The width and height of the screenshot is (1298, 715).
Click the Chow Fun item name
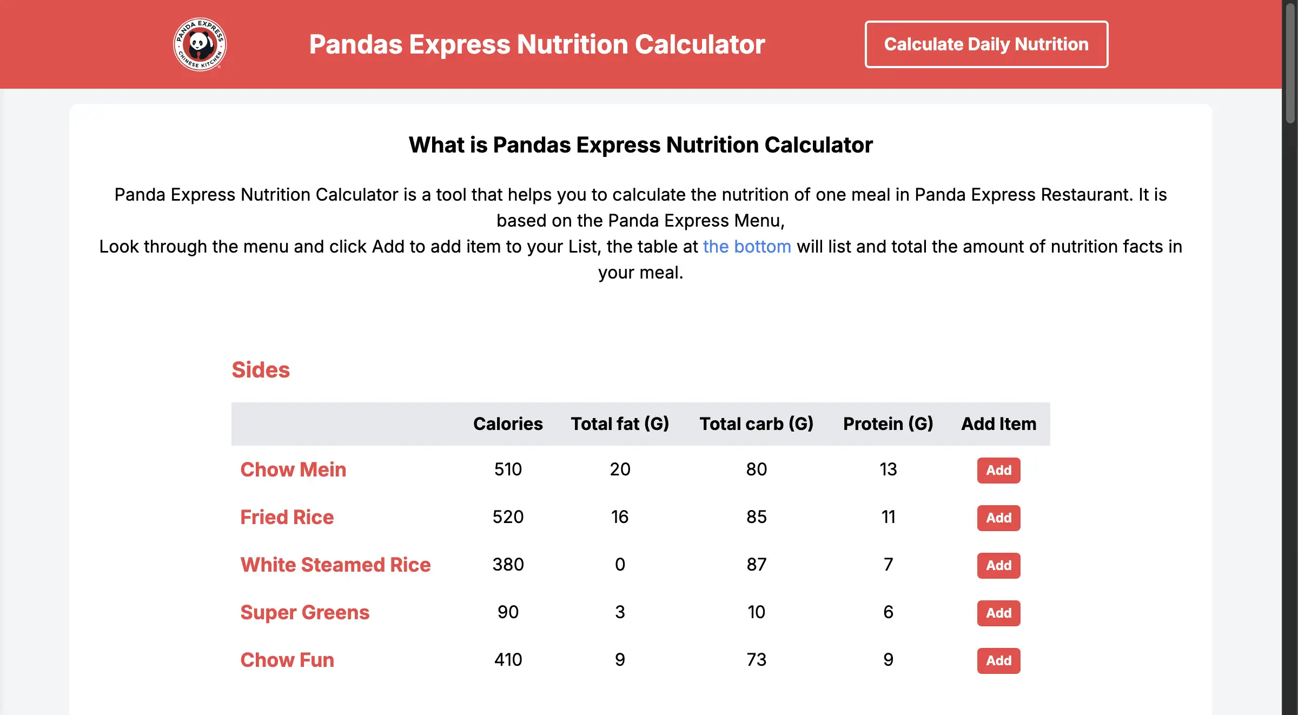pos(287,660)
